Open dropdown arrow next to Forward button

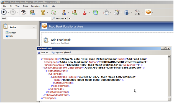(17, 12)
